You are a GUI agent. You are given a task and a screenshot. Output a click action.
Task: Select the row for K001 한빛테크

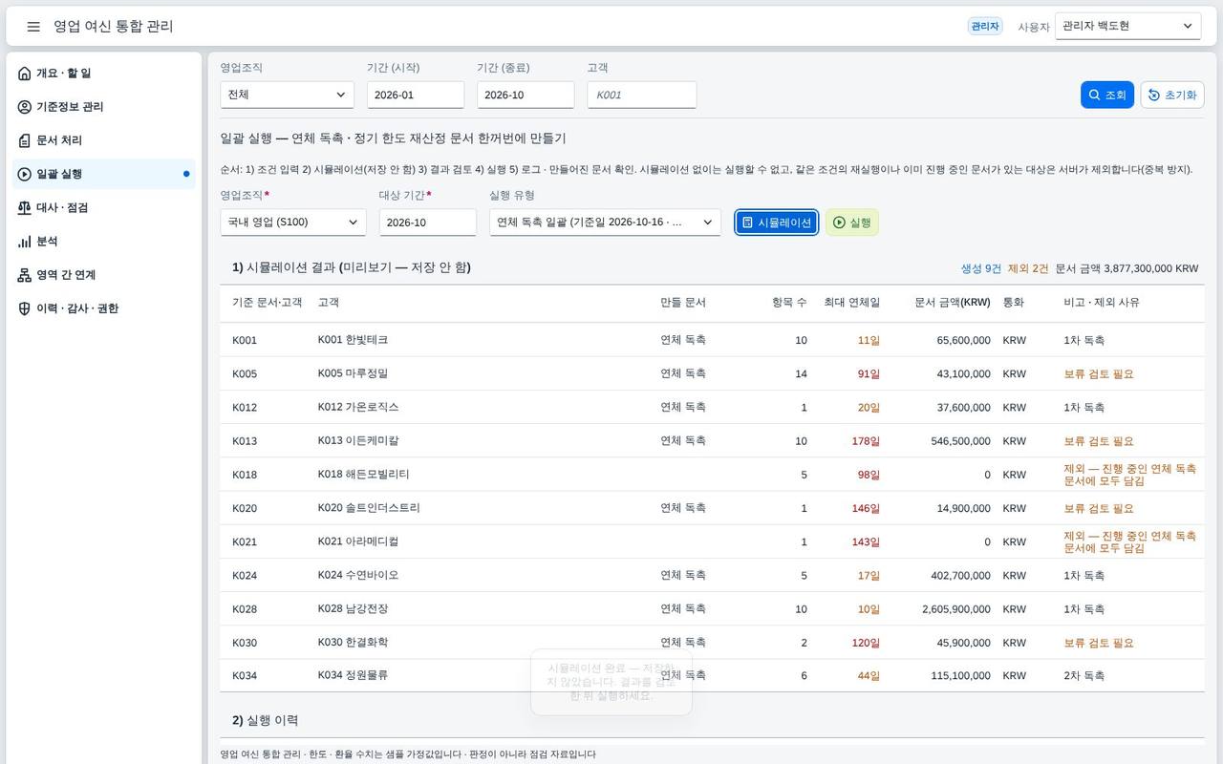coord(712,340)
